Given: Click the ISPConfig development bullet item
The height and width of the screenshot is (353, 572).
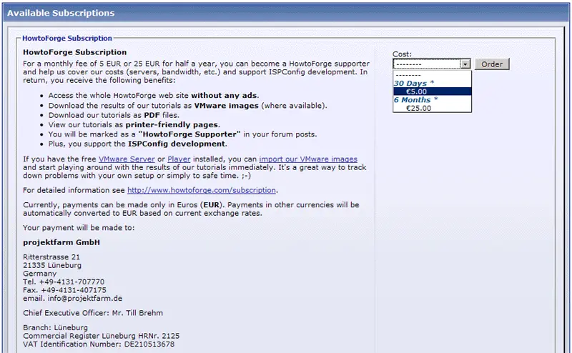Looking at the screenshot, I should click(137, 144).
